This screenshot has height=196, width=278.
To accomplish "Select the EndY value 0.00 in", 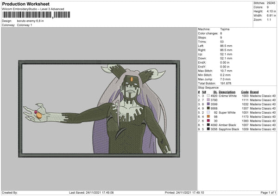I will click(x=225, y=67).
